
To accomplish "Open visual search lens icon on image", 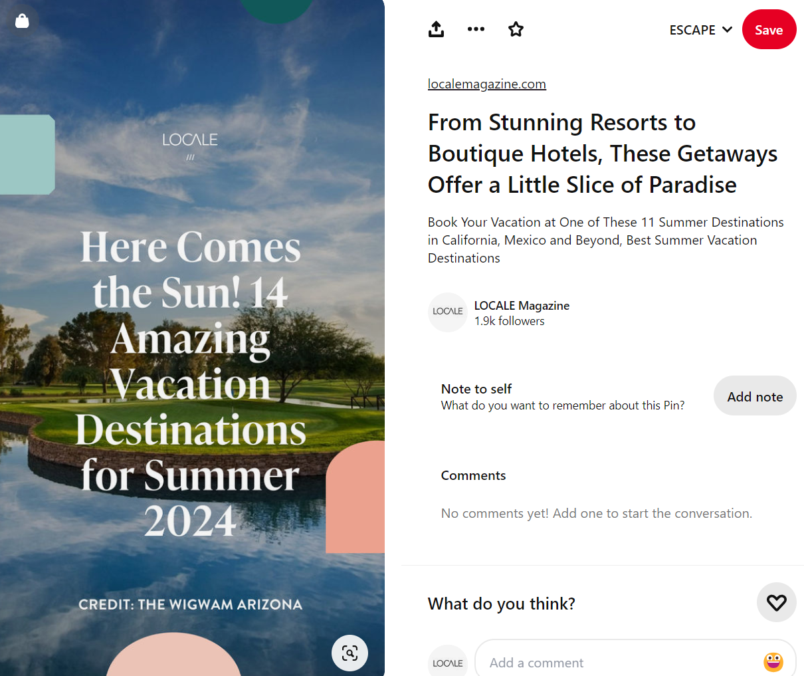I will [x=350, y=653].
